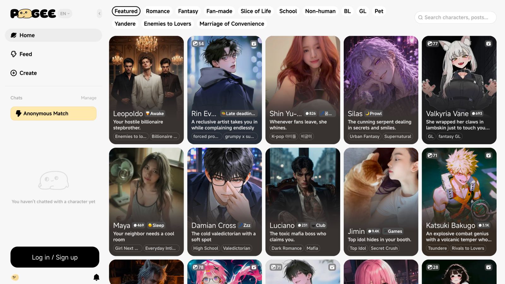Screen dimensions: 505x284
Task: Click the Zzz status badge on Damian Cross
Action: coord(245,225)
